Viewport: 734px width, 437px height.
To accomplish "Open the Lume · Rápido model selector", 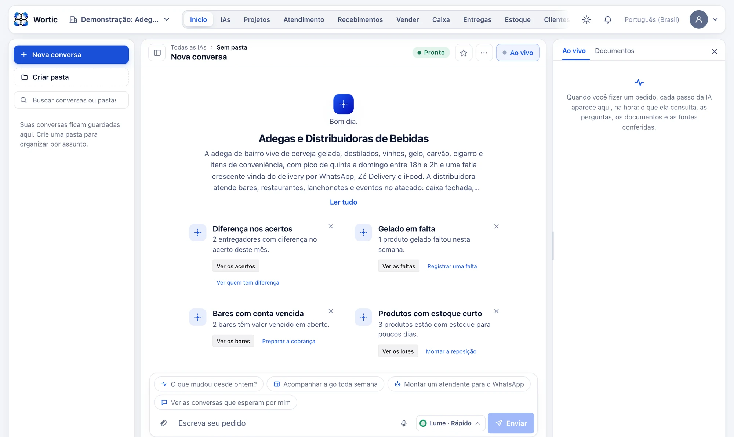I will coord(450,423).
